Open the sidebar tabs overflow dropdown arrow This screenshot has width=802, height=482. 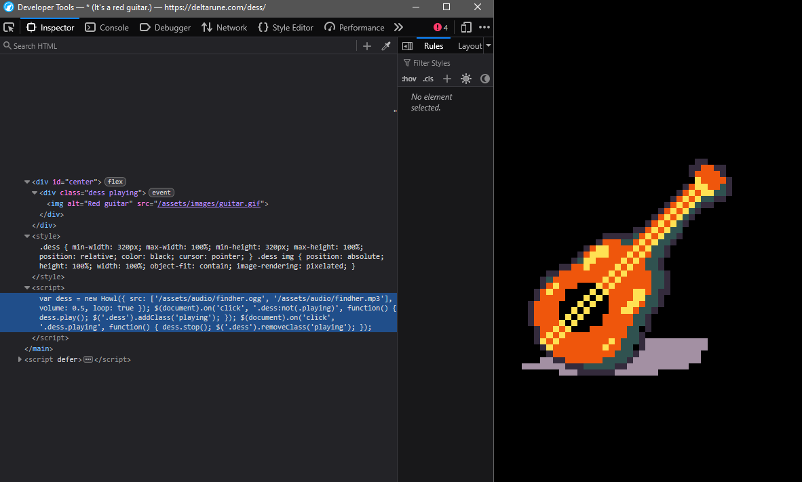click(489, 46)
